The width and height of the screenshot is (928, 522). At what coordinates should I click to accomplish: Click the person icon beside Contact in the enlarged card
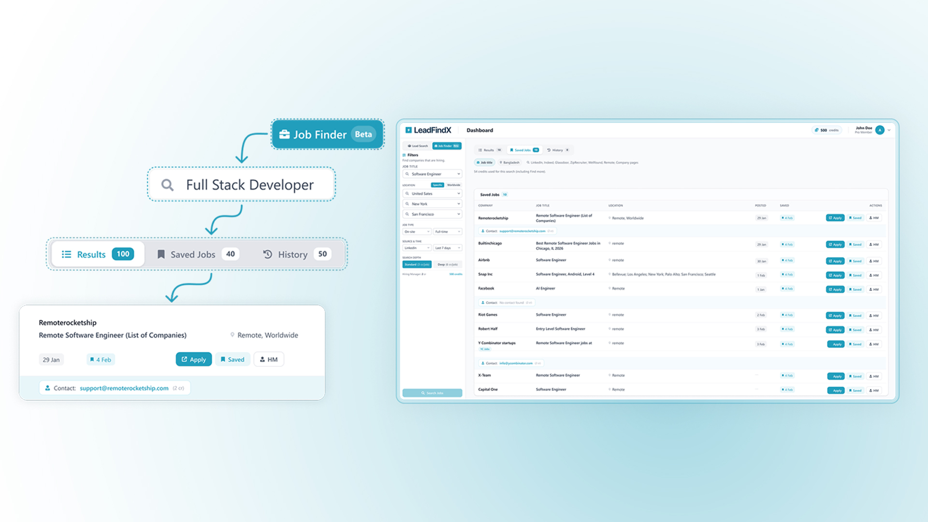47,388
